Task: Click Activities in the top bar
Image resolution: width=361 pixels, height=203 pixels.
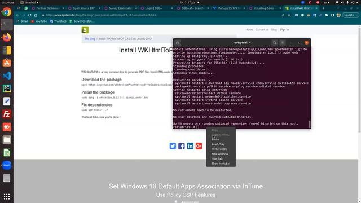Action: click(x=8, y=2)
